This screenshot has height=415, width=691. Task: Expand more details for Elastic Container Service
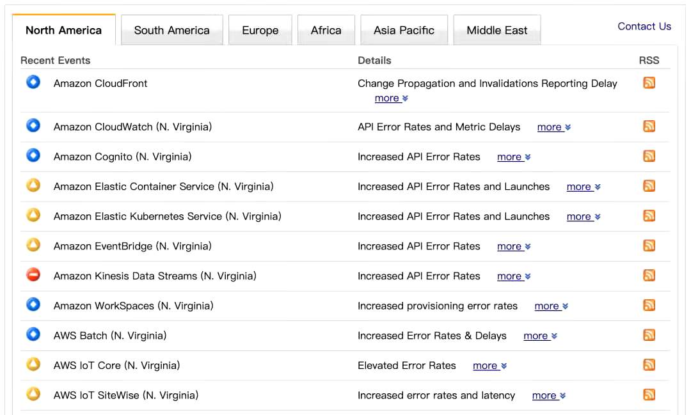pyautogui.click(x=583, y=187)
